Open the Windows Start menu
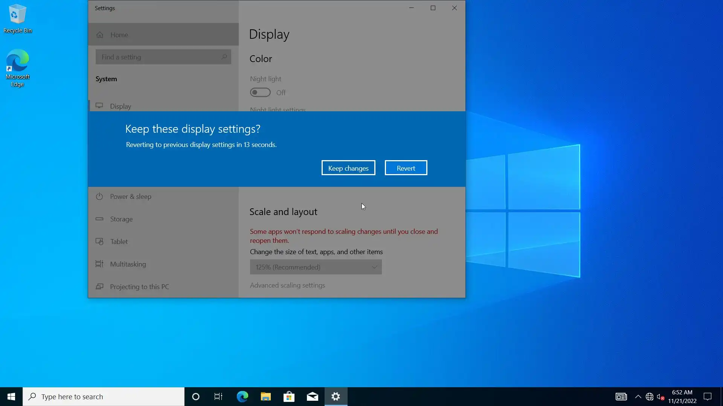This screenshot has width=723, height=406. click(x=11, y=397)
